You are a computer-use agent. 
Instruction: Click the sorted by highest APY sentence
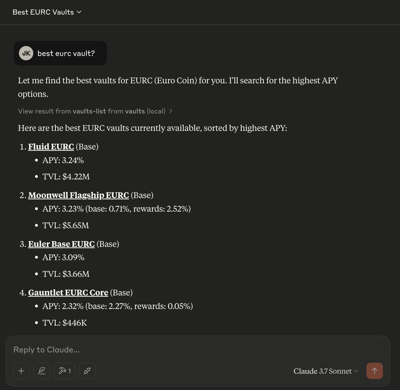pyautogui.click(x=152, y=128)
